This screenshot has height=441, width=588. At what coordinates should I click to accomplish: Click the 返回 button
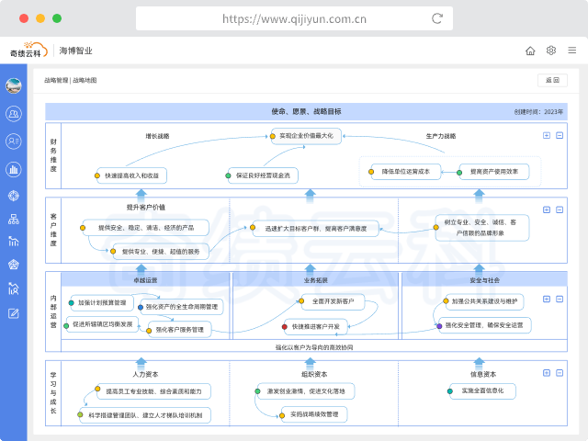point(552,80)
